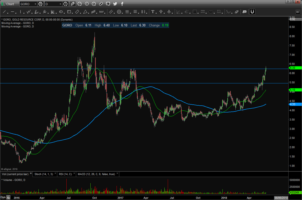302x200 pixels.
Task: Select the fan lines tool
Action: tap(36, 12)
